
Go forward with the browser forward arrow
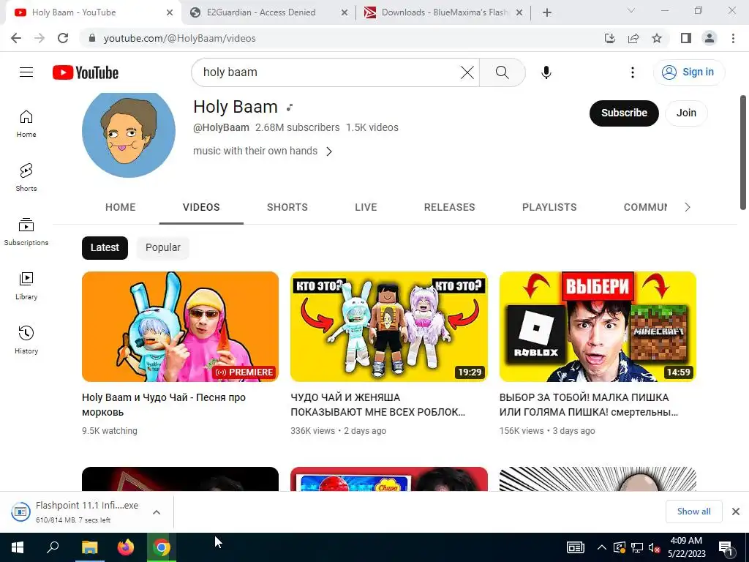39,38
